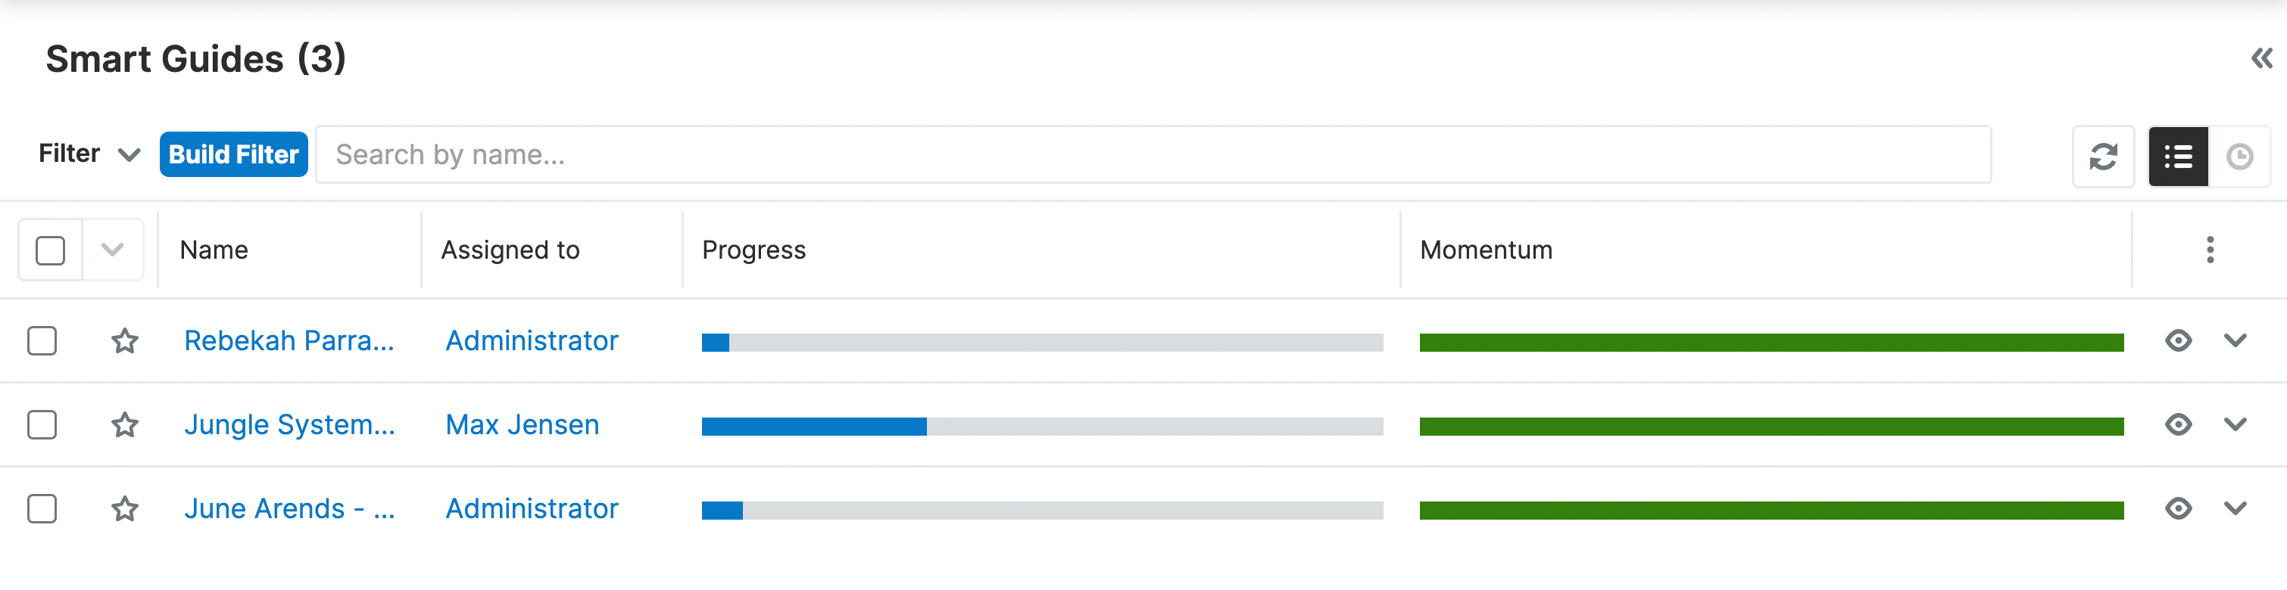Star the June Arends guide
This screenshot has width=2287, height=590.
[x=125, y=508]
